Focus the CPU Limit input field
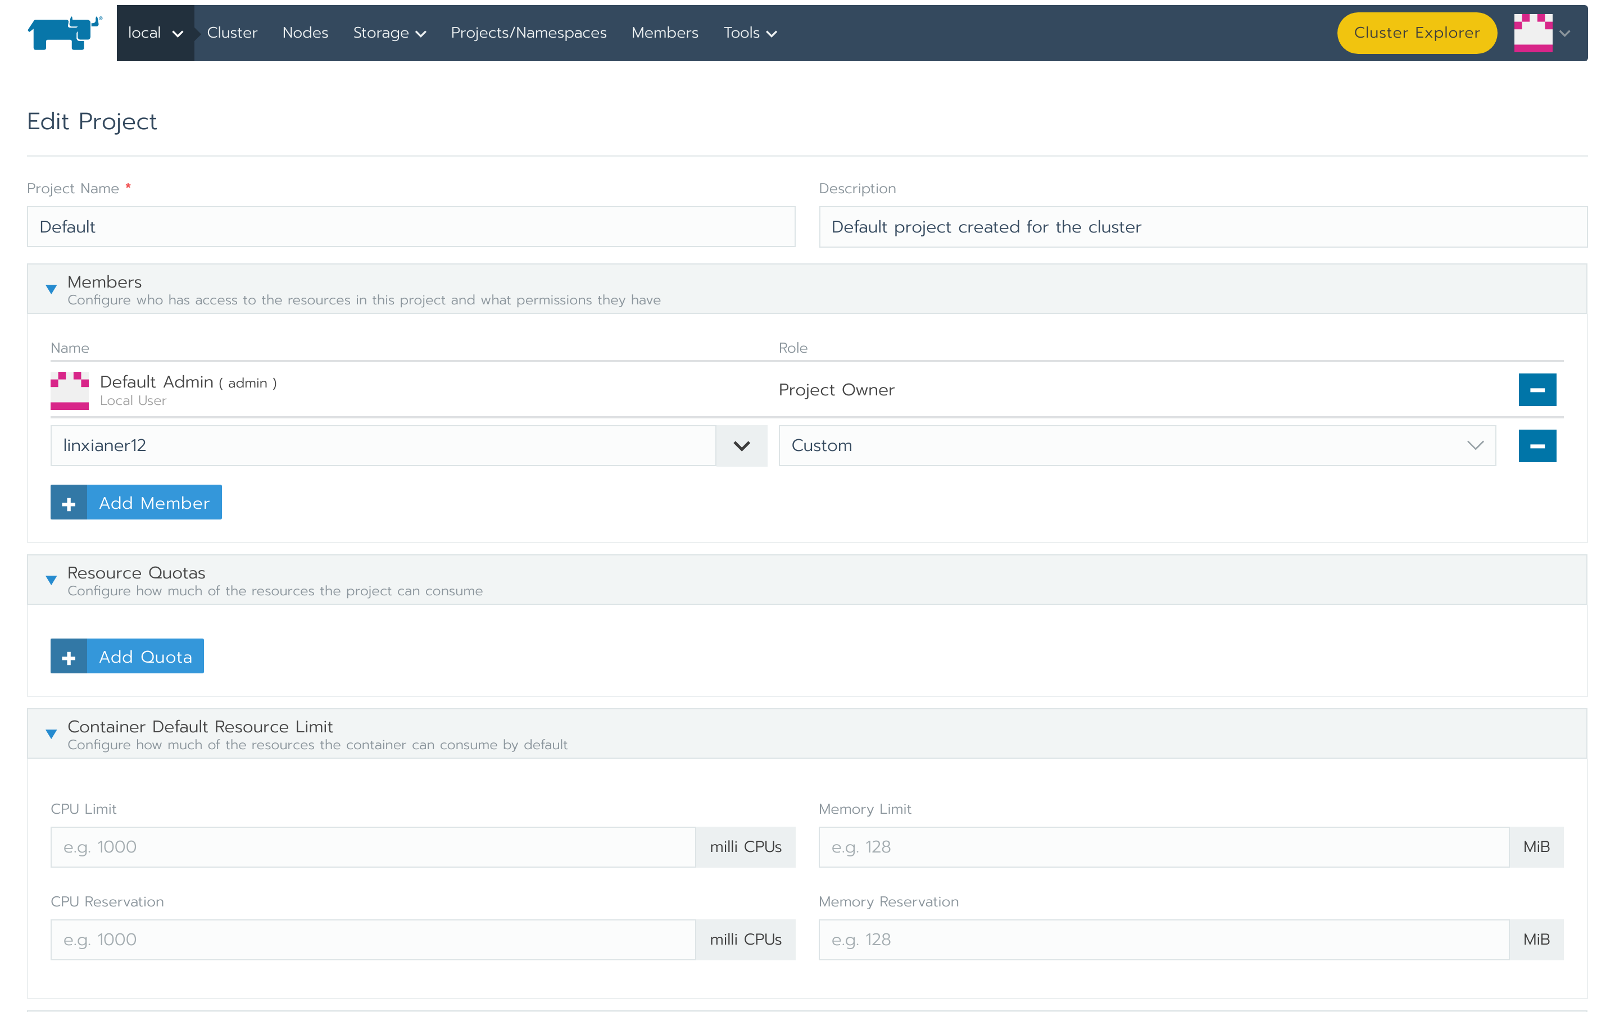The width and height of the screenshot is (1615, 1012). click(x=372, y=847)
